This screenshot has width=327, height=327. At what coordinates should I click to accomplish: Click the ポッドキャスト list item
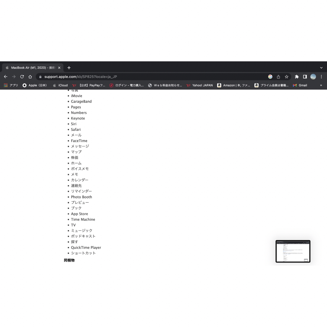[x=83, y=236]
